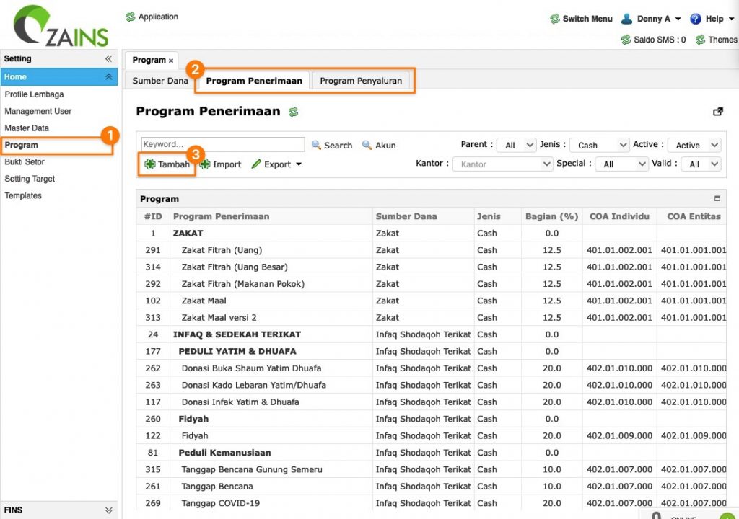Click the Search magnifier button
739x519 pixels.
pyautogui.click(x=332, y=145)
